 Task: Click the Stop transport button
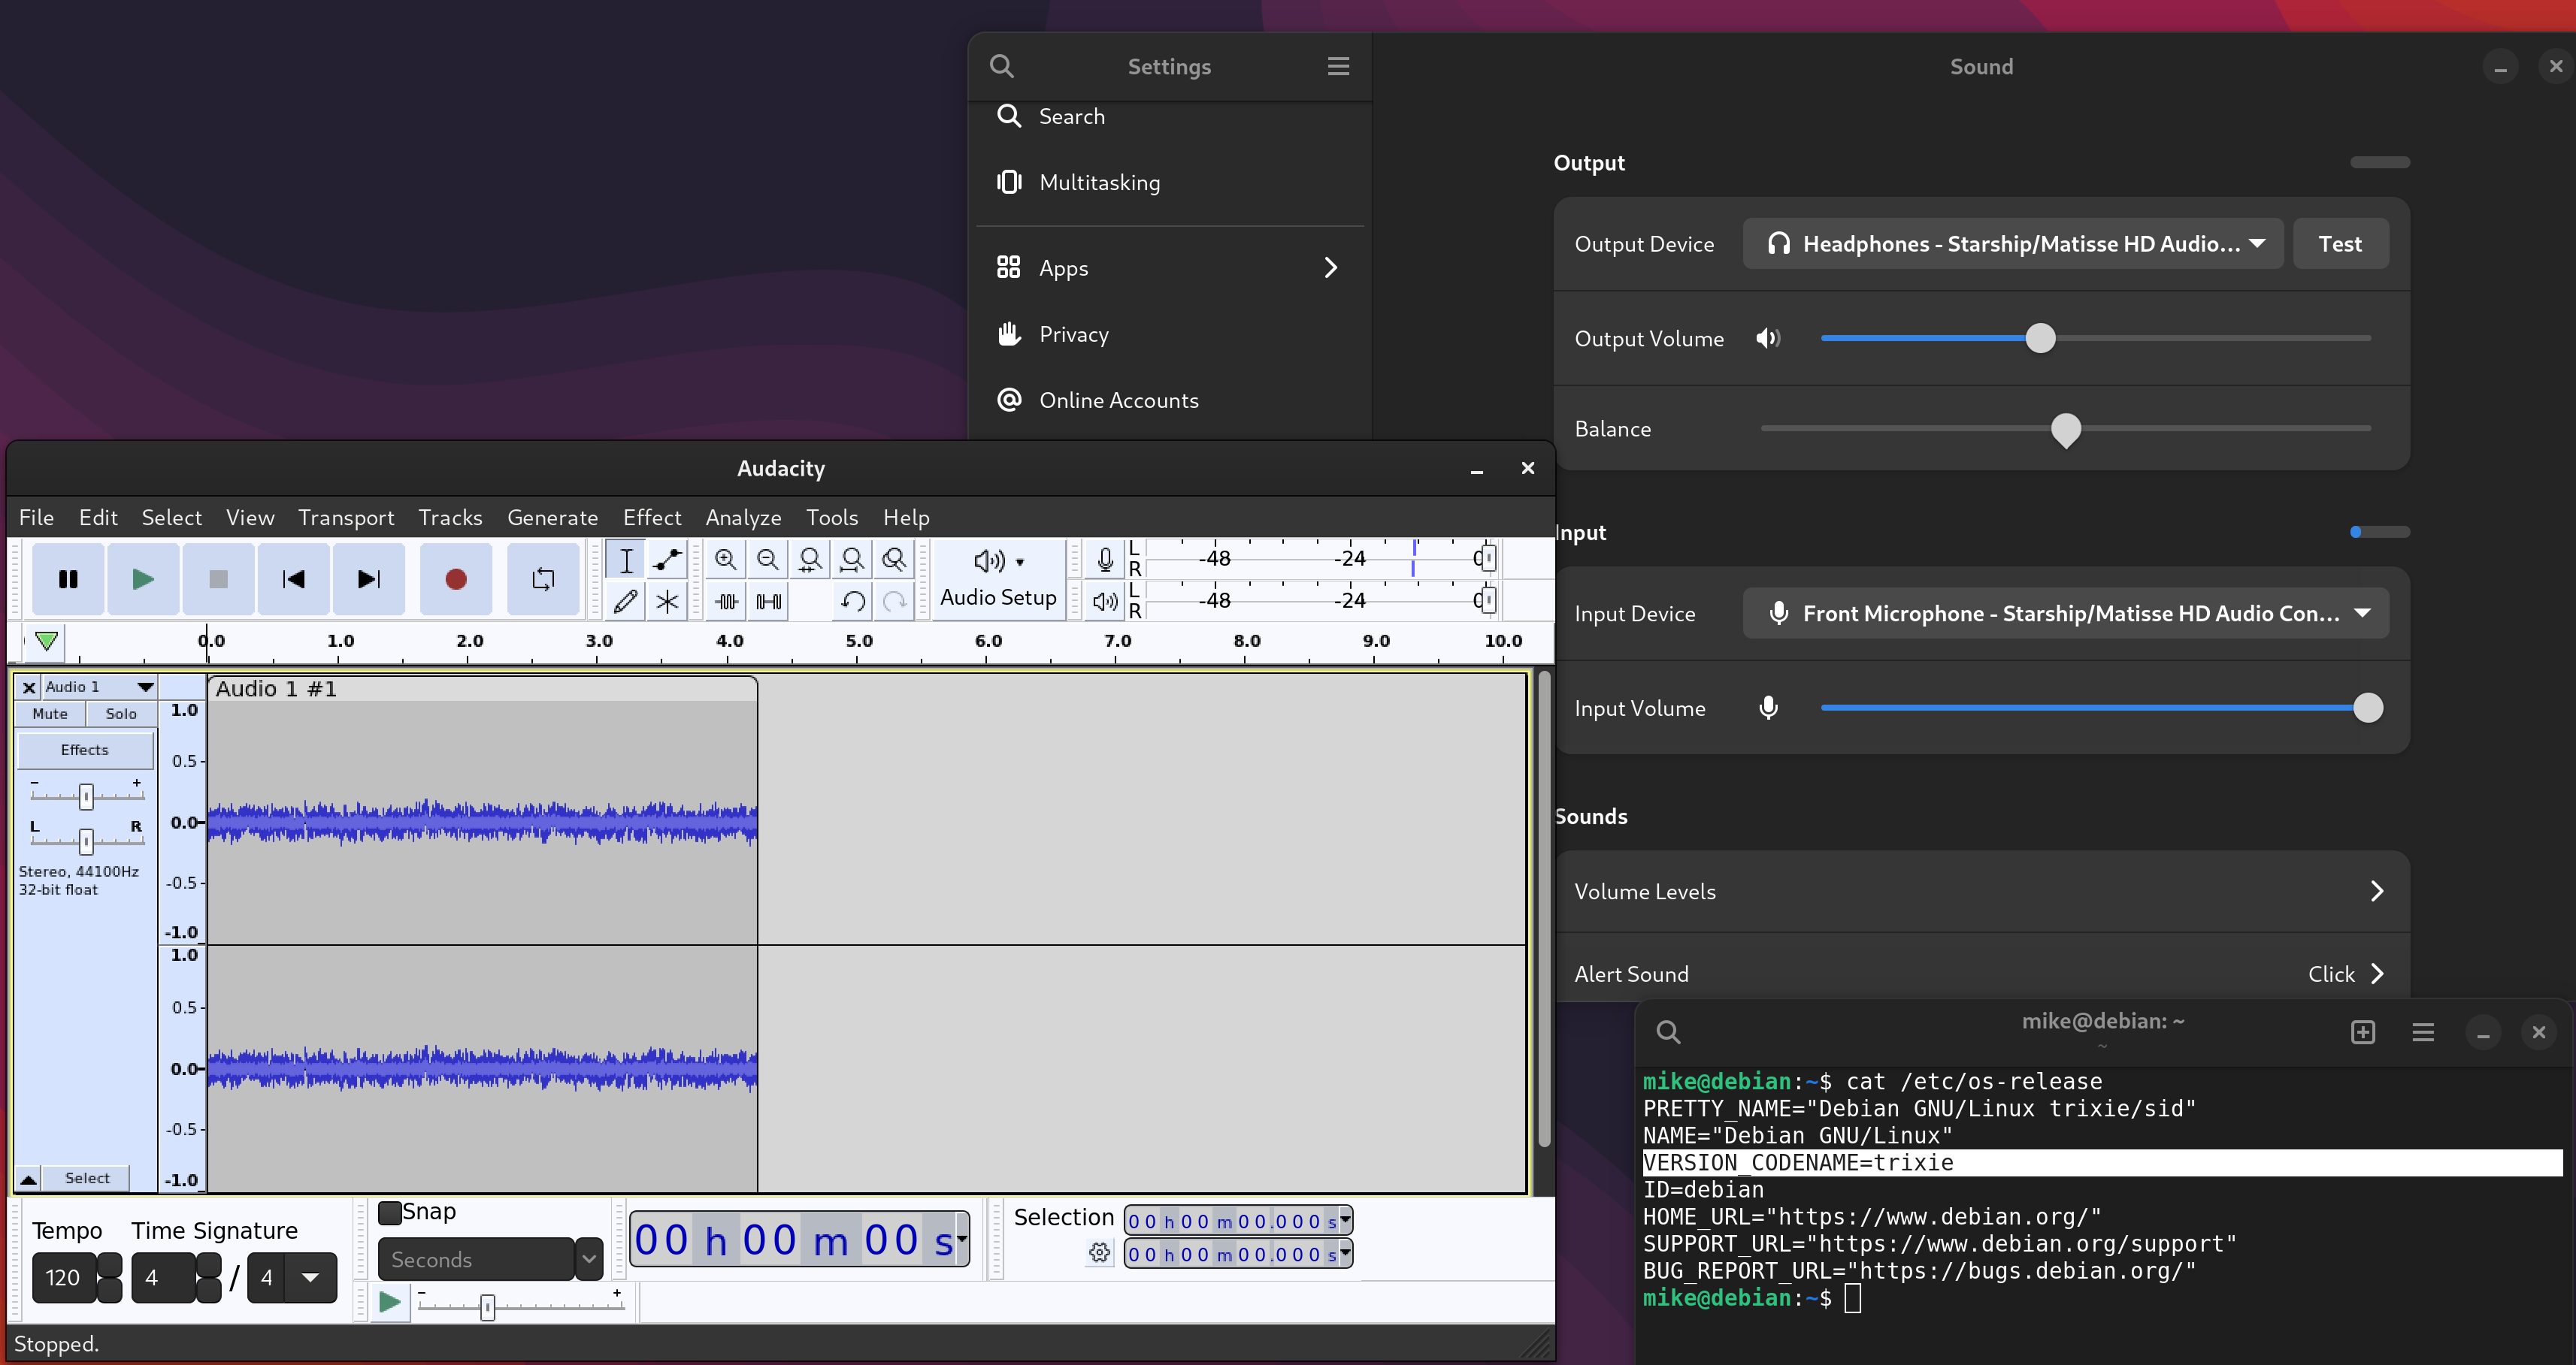(x=218, y=579)
